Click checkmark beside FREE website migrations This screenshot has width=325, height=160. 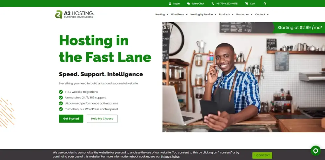point(61,92)
